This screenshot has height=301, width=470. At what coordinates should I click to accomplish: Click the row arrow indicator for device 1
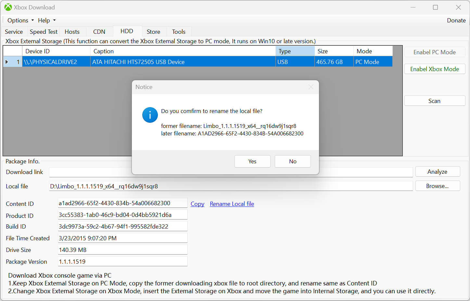click(x=6, y=62)
